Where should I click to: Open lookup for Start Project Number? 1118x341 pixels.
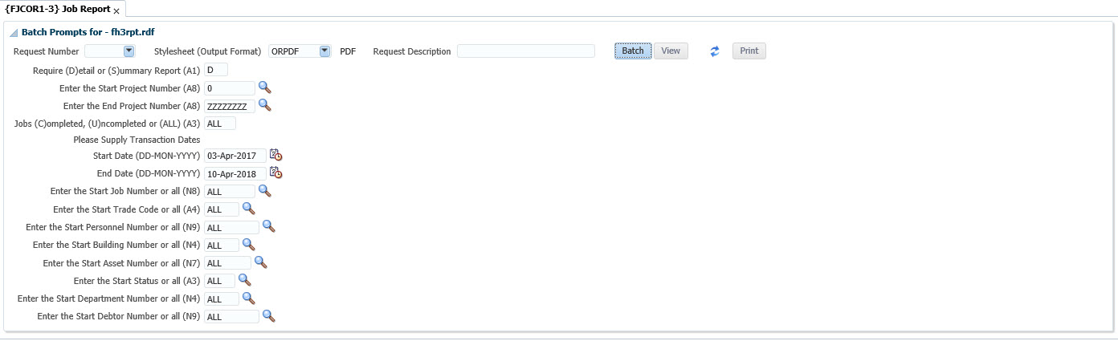[x=264, y=88]
